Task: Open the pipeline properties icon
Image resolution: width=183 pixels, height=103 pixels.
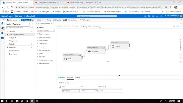Action: coord(178,27)
